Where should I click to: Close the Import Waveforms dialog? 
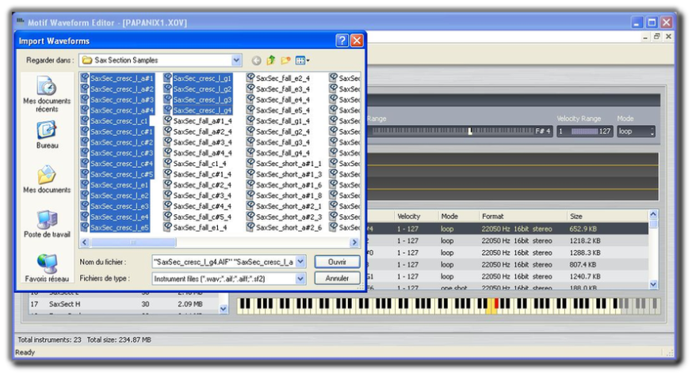pos(357,41)
